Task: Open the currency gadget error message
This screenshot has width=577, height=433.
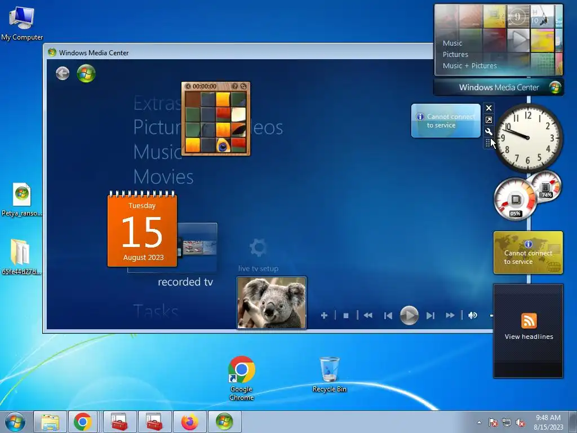Action: [528, 253]
